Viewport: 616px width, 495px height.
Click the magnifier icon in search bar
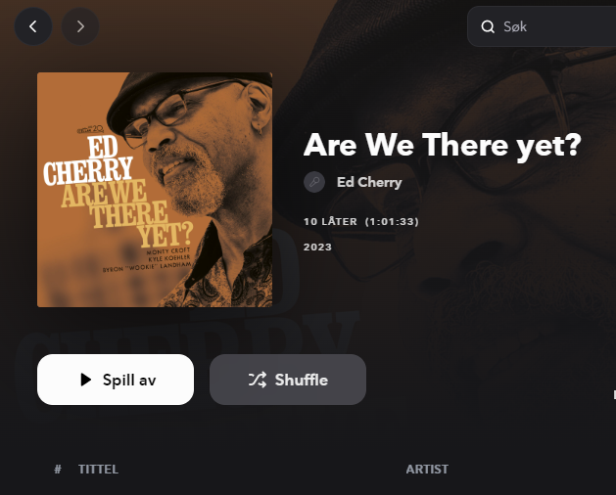488,26
